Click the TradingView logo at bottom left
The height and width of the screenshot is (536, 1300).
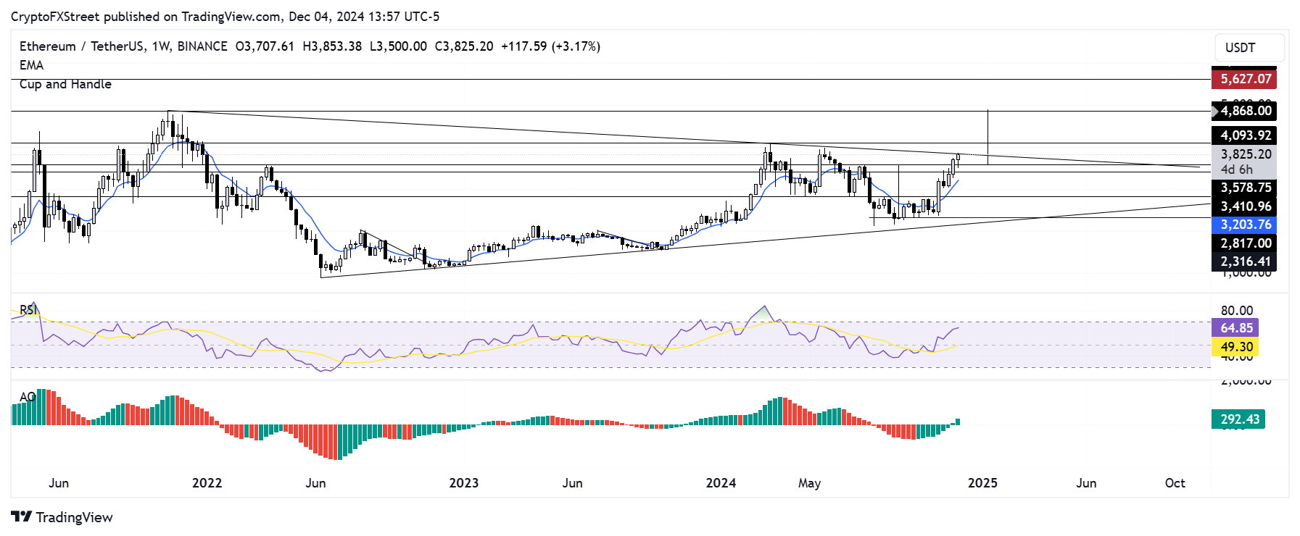[x=62, y=517]
